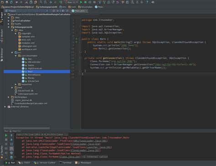Click the down-arrow stack trace icon in Run panel
This screenshot has width=216, height=166.
[11, 139]
